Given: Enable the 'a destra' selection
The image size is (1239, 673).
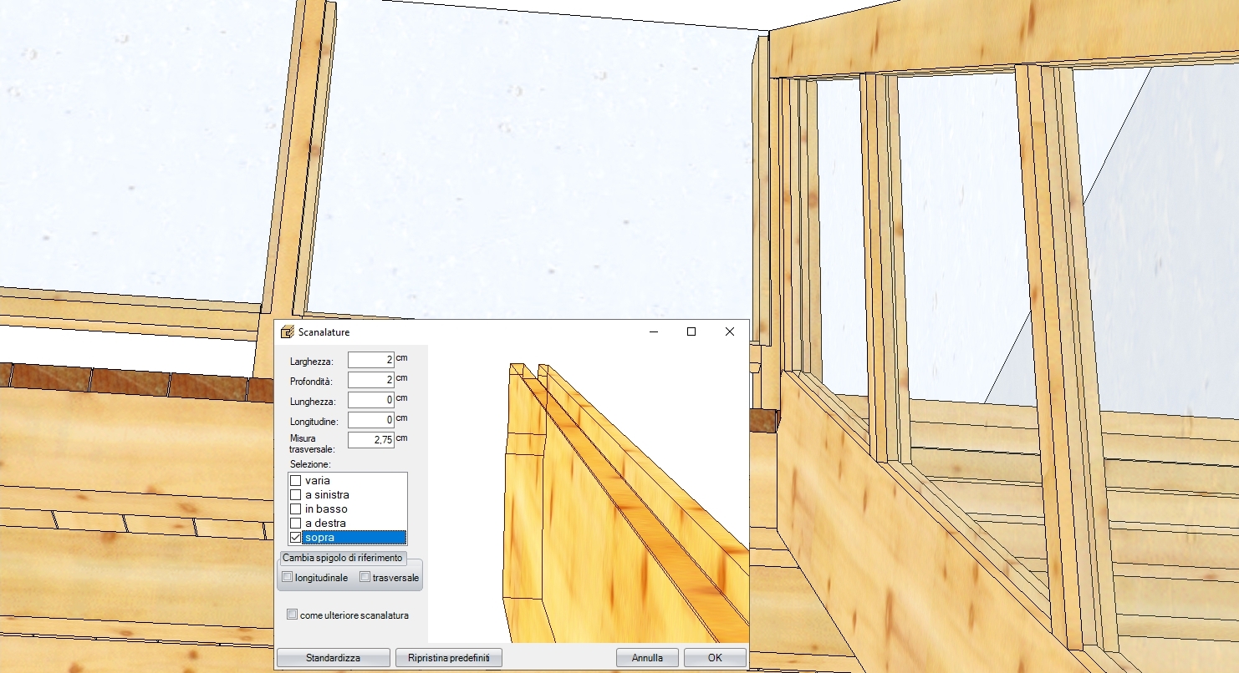Looking at the screenshot, I should [x=295, y=524].
